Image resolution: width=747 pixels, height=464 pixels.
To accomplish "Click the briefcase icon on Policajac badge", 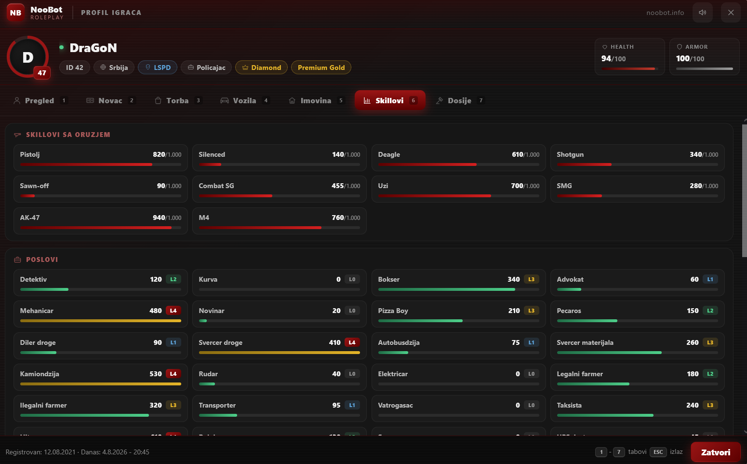I will pyautogui.click(x=191, y=68).
